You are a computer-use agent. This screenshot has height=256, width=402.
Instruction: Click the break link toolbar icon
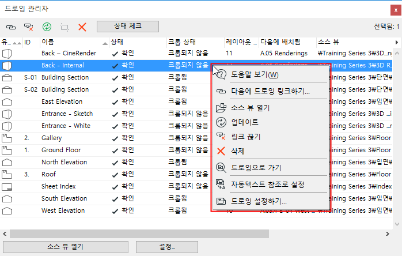coord(28,27)
